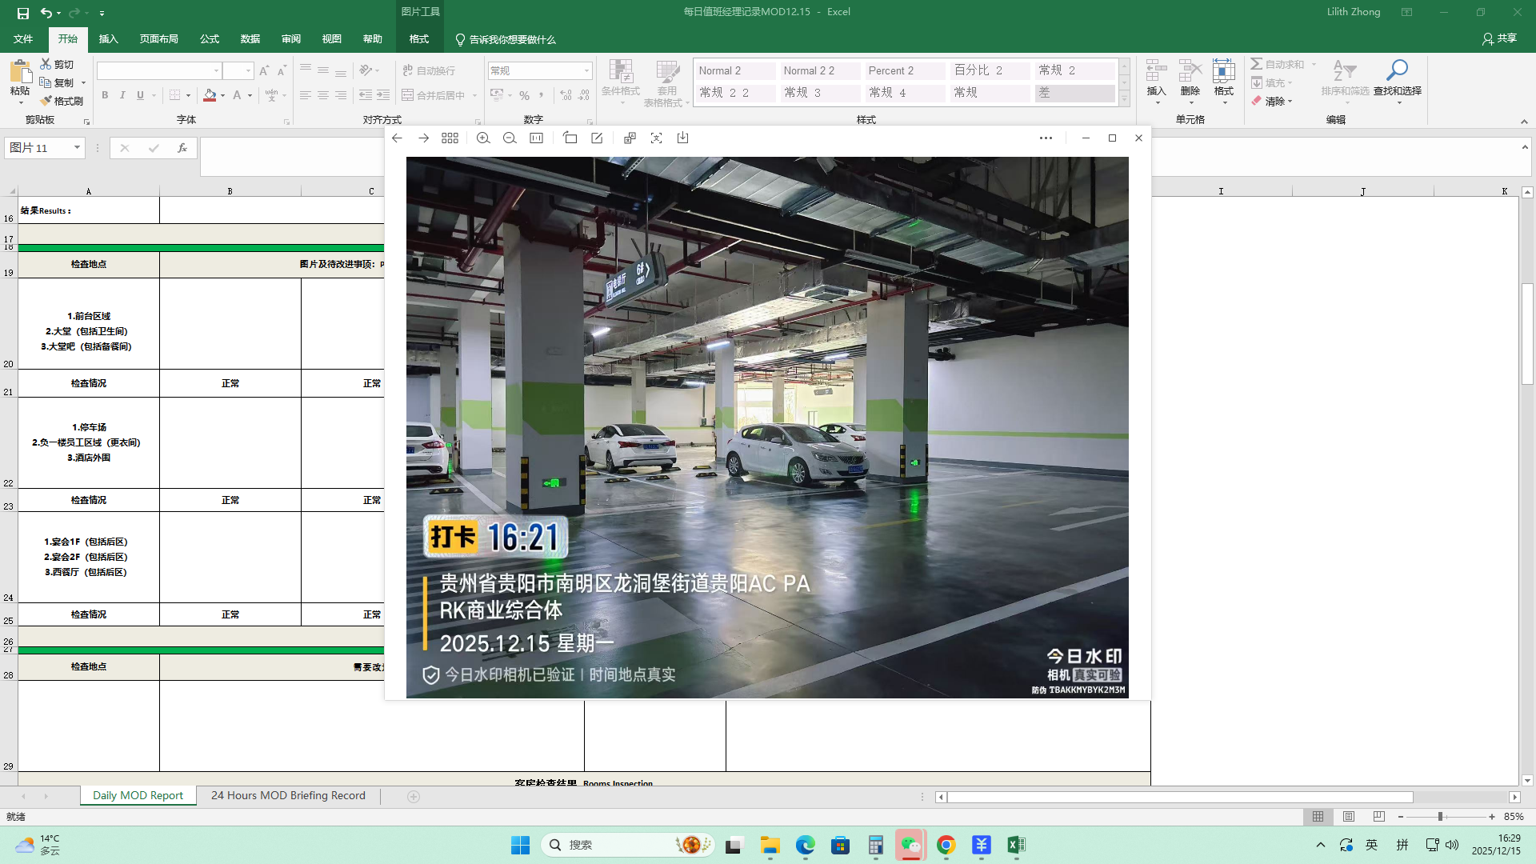Save image with download icon
The width and height of the screenshot is (1536, 864).
(x=682, y=138)
